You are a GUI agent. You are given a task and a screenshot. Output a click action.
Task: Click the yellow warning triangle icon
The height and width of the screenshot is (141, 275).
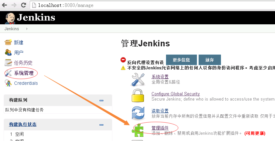pyautogui.click(x=123, y=68)
